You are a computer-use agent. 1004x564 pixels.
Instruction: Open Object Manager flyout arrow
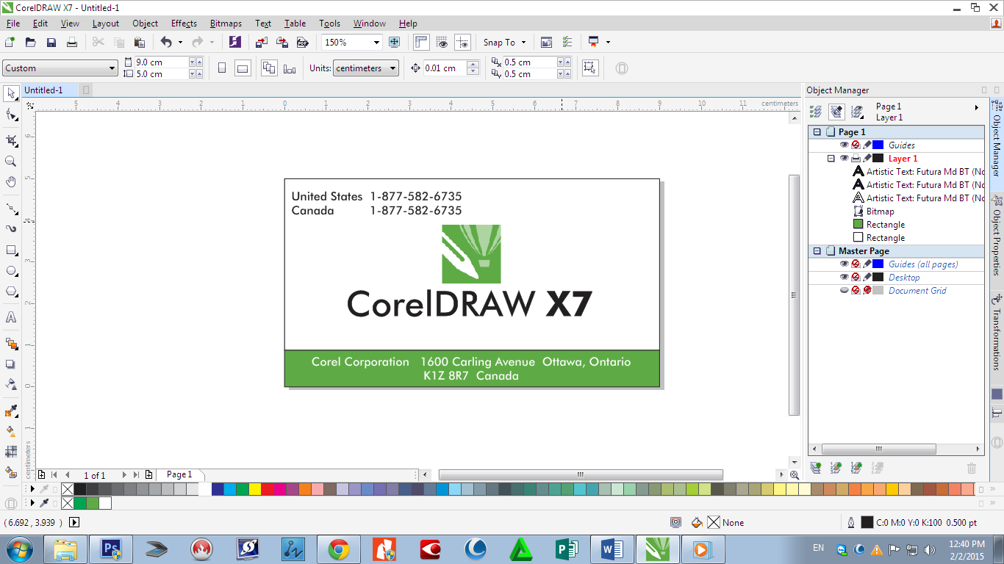pyautogui.click(x=977, y=107)
